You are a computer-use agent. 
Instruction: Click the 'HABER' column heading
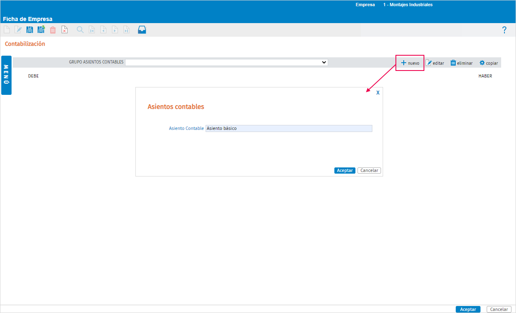[x=485, y=76]
